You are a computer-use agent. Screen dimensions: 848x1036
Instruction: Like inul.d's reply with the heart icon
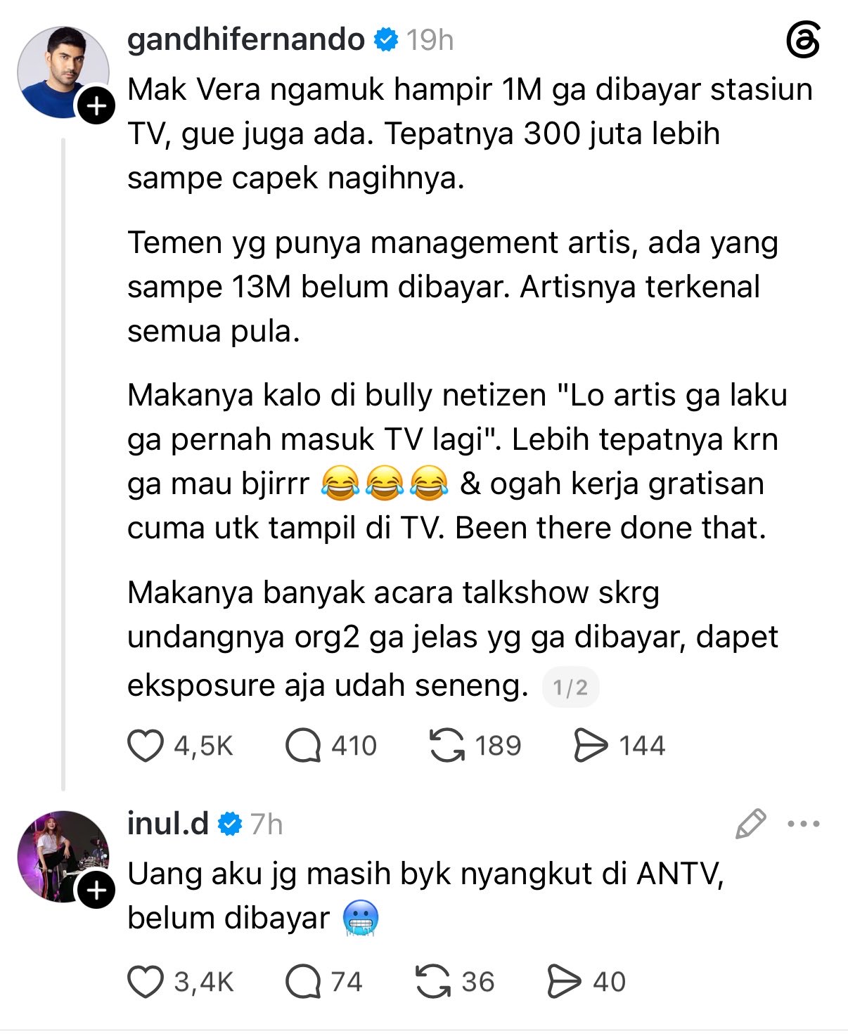click(x=146, y=982)
